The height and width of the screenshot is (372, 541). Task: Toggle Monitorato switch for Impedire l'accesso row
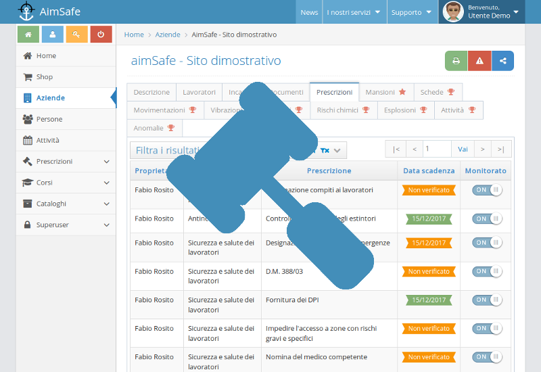coord(487,329)
